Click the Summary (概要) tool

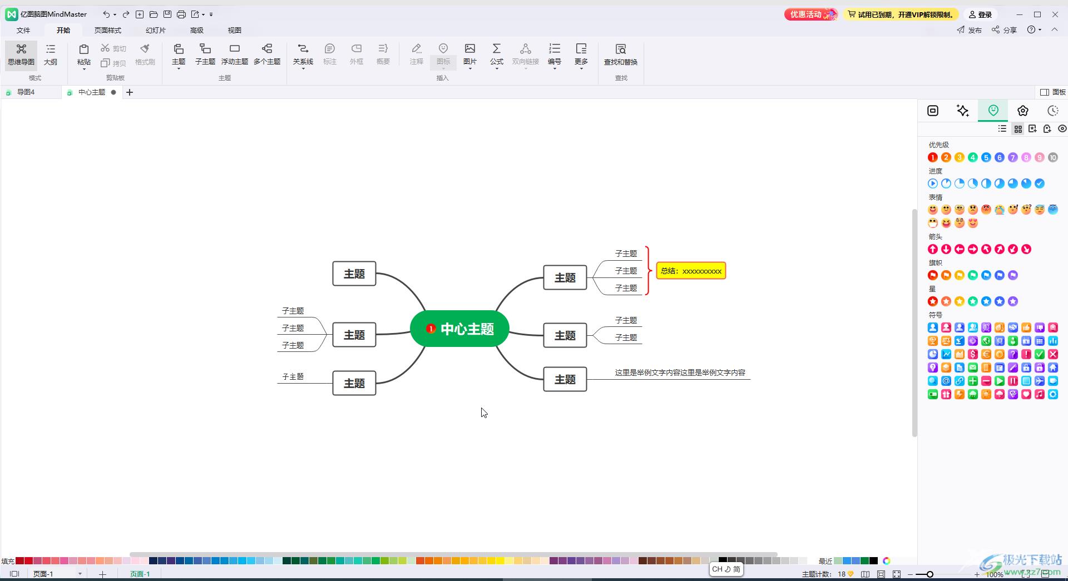pyautogui.click(x=383, y=54)
